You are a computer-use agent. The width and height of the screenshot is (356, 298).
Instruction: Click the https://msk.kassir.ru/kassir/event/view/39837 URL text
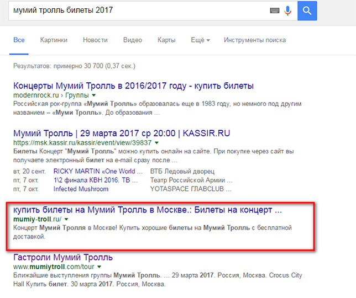pos(82,143)
